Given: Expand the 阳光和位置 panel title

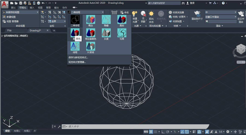Looking at the screenshot, I should click(x=156, y=26).
